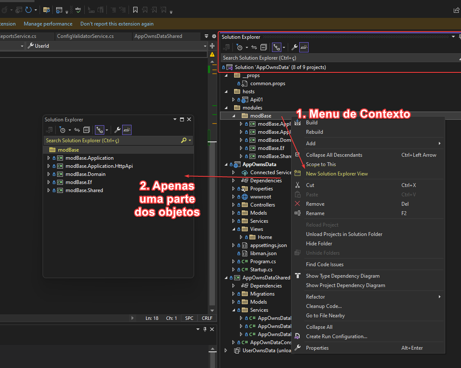Click the Sync with Active Document icon
Image resolution: width=461 pixels, height=368 pixels.
click(x=254, y=47)
